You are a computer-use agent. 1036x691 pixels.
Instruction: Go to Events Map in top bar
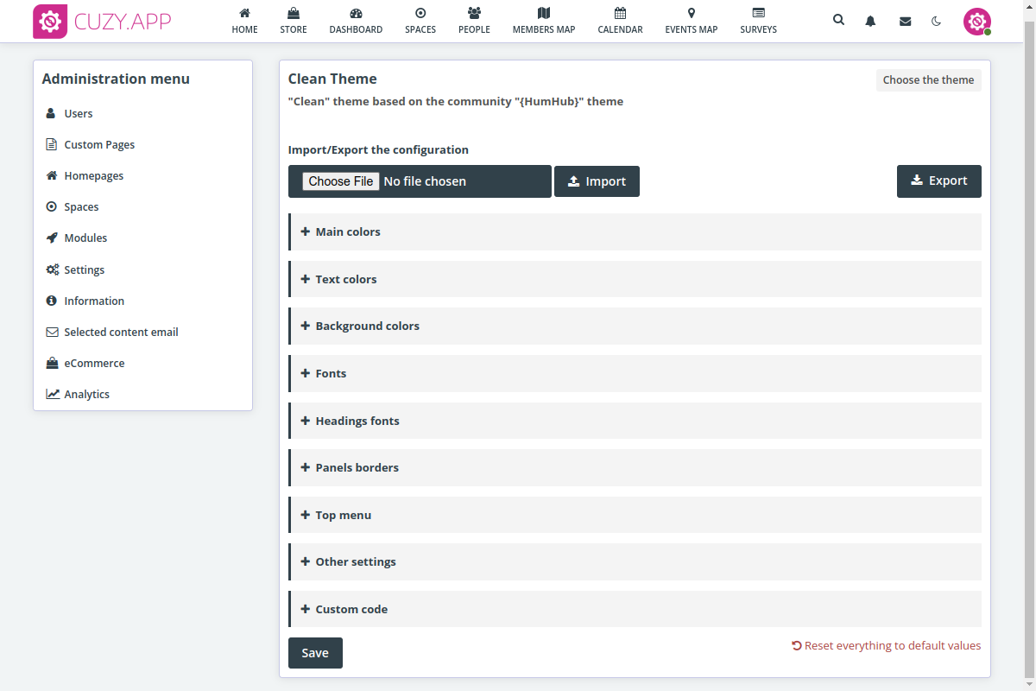[691, 21]
